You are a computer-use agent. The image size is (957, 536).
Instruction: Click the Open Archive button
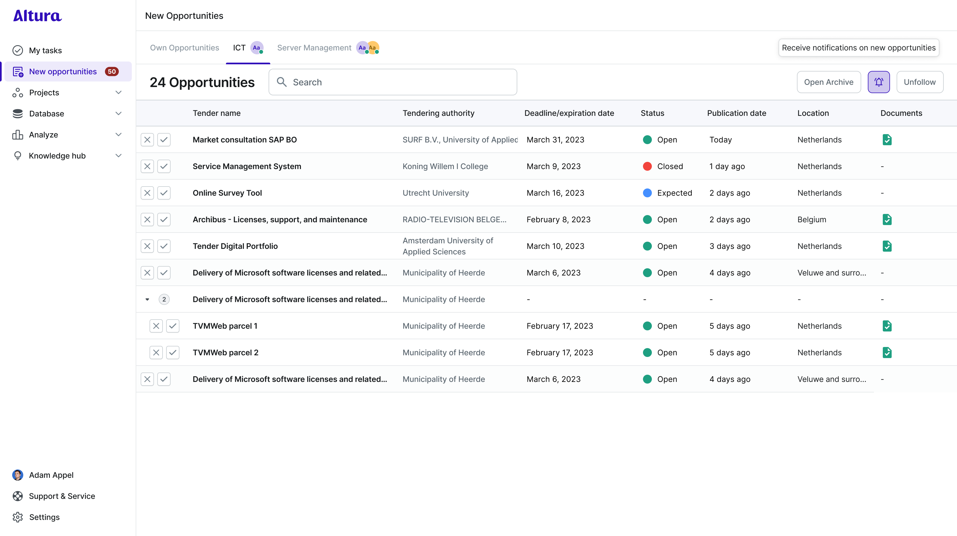pos(829,82)
